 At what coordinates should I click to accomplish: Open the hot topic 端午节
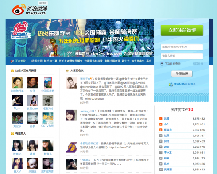click(126, 61)
